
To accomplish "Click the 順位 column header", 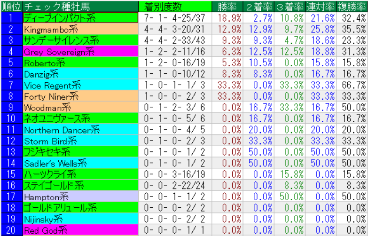I will tap(11, 6).
